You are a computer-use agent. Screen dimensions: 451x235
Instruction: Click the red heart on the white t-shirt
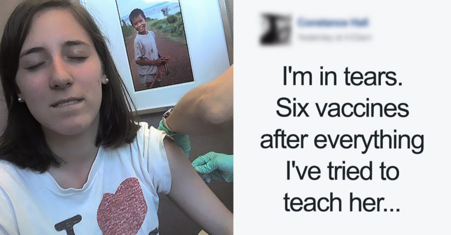click(122, 207)
